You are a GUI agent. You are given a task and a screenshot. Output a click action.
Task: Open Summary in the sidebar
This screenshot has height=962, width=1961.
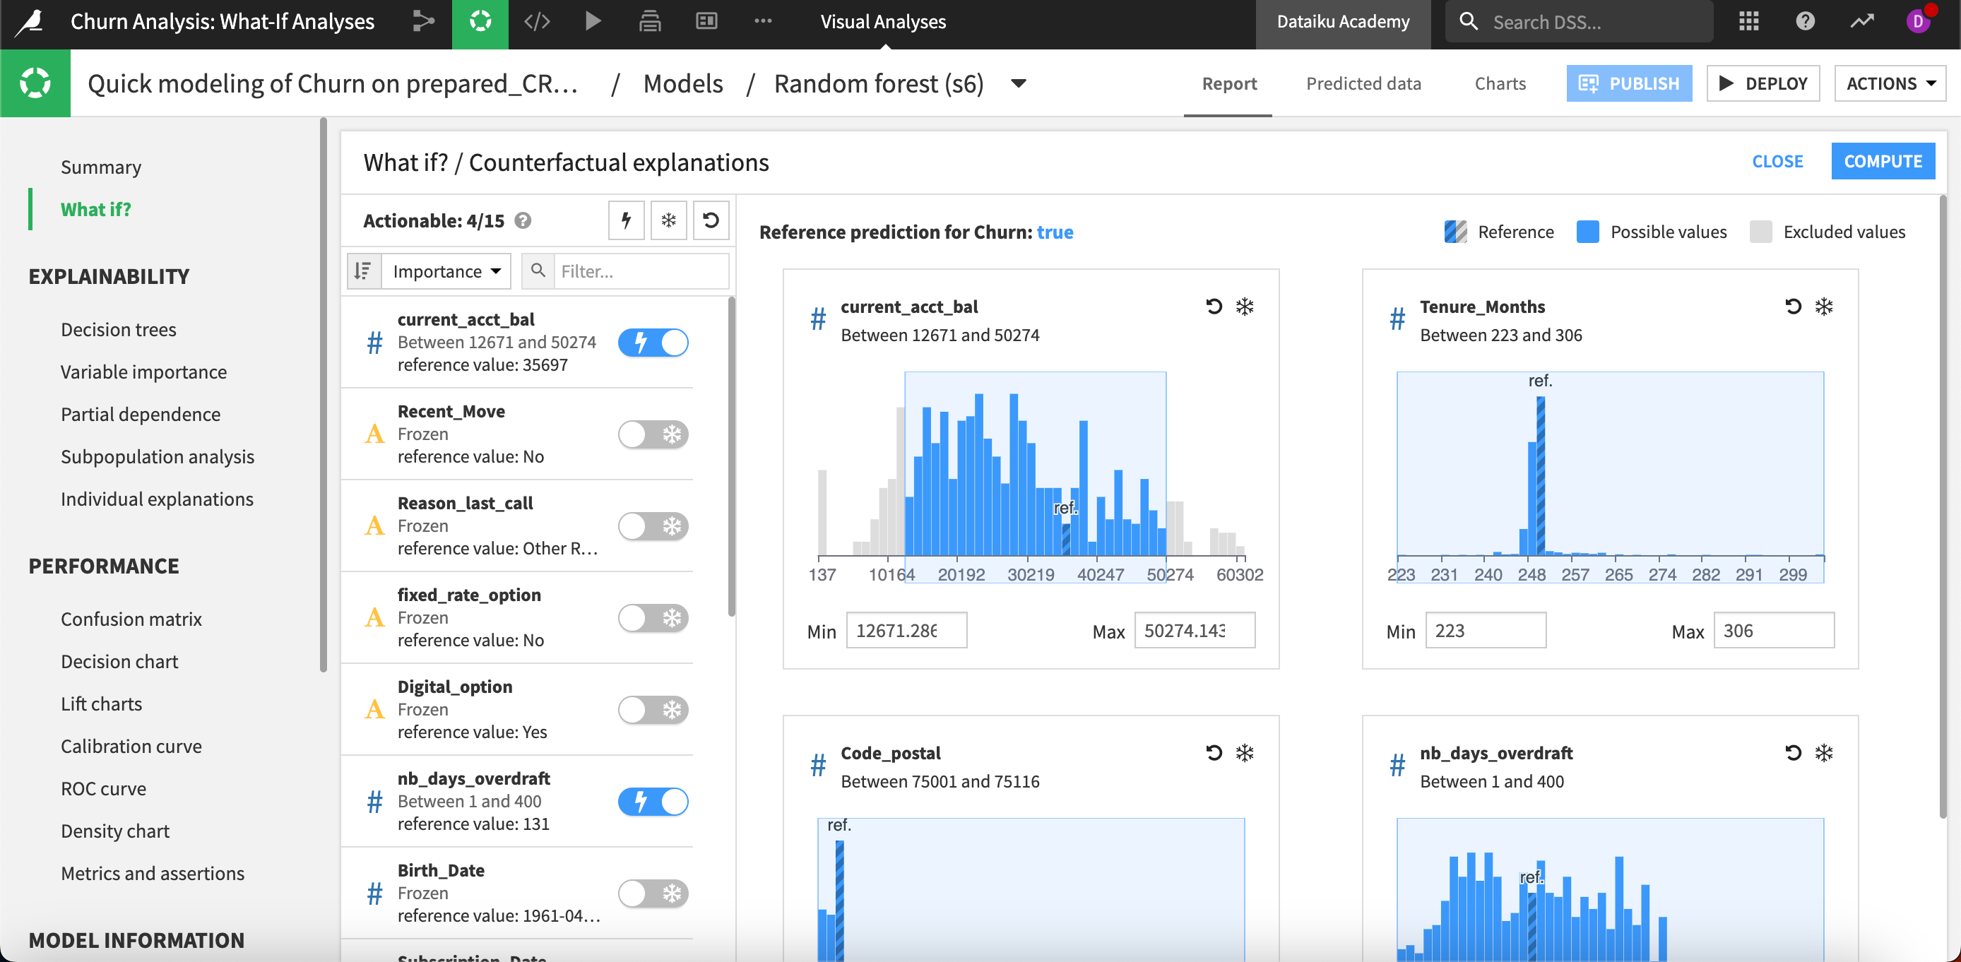(101, 167)
